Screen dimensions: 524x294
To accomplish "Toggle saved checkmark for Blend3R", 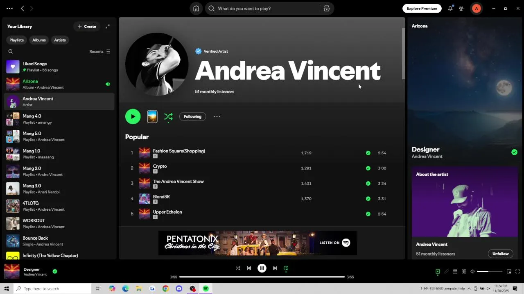I will coord(368,199).
